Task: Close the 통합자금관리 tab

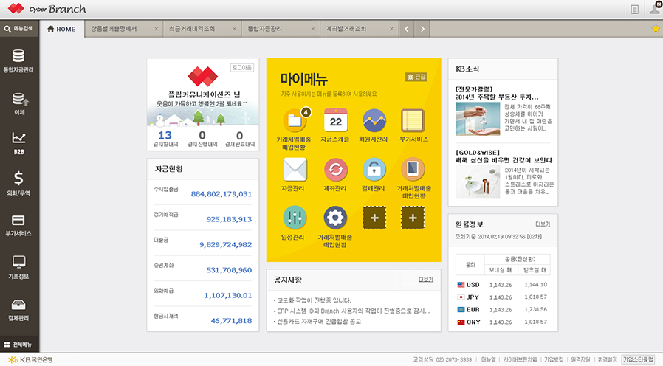Action: [x=313, y=29]
